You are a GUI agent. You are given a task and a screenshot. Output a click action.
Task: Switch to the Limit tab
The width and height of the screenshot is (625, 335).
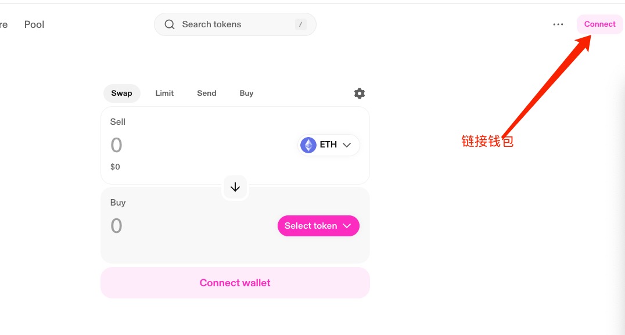coord(164,93)
